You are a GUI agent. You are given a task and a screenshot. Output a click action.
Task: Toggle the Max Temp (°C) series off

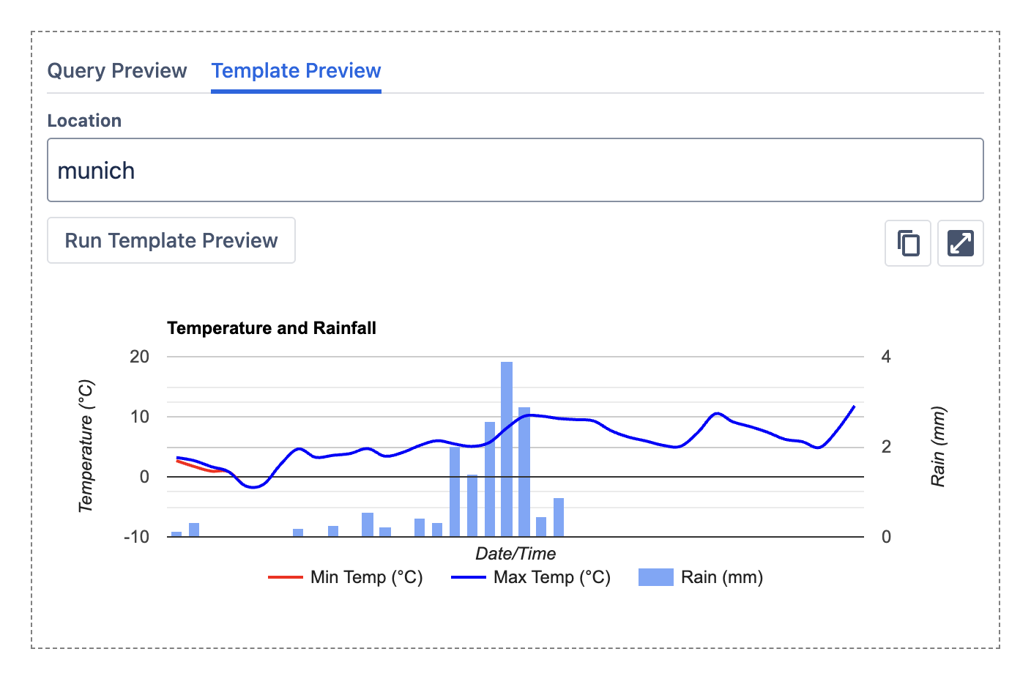552,577
